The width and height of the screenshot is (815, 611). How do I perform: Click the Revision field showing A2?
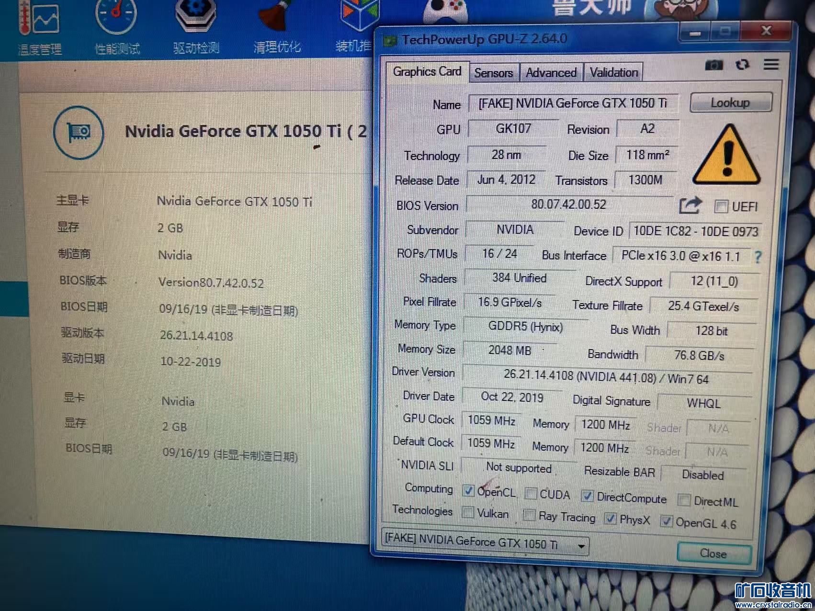[647, 129]
